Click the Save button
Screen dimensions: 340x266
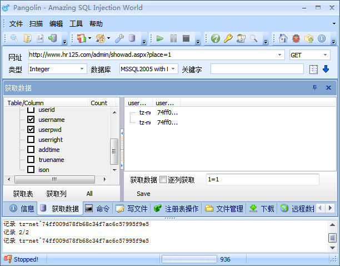pyautogui.click(x=143, y=194)
